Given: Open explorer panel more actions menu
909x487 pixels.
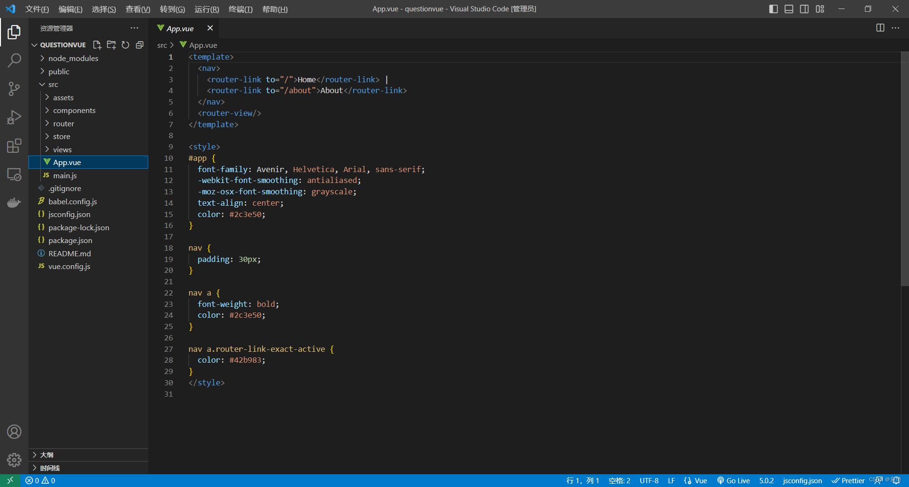Looking at the screenshot, I should [134, 28].
